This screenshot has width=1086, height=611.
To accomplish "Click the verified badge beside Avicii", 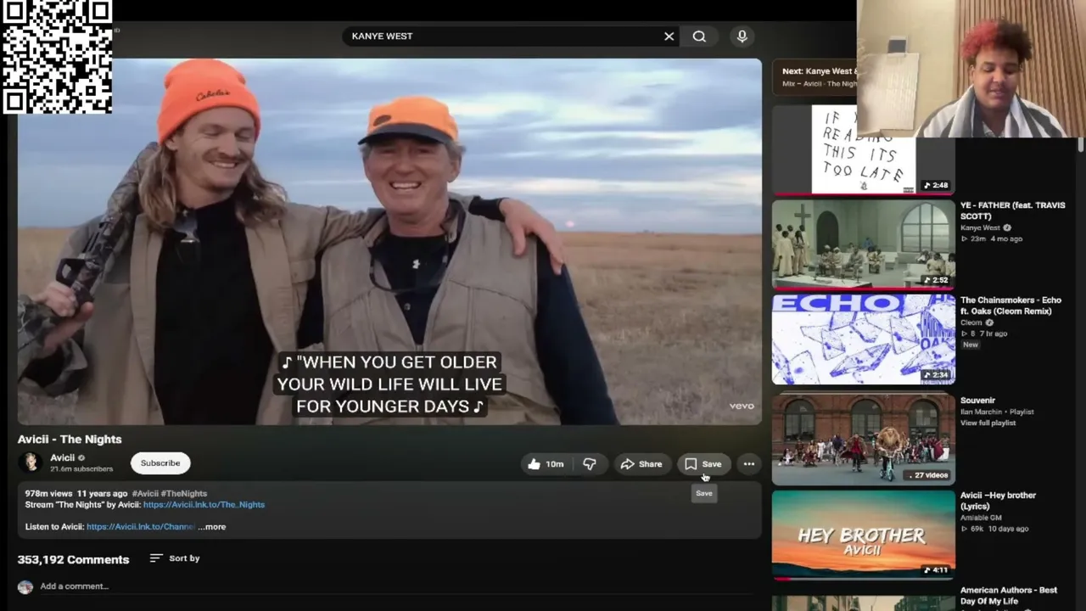I will [x=81, y=458].
